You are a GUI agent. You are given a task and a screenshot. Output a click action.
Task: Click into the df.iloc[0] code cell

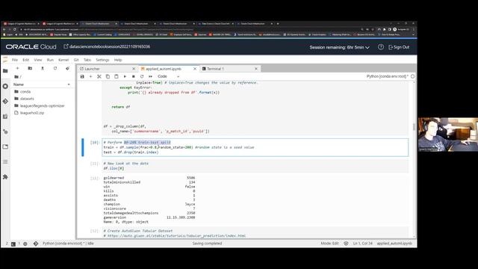(x=255, y=166)
